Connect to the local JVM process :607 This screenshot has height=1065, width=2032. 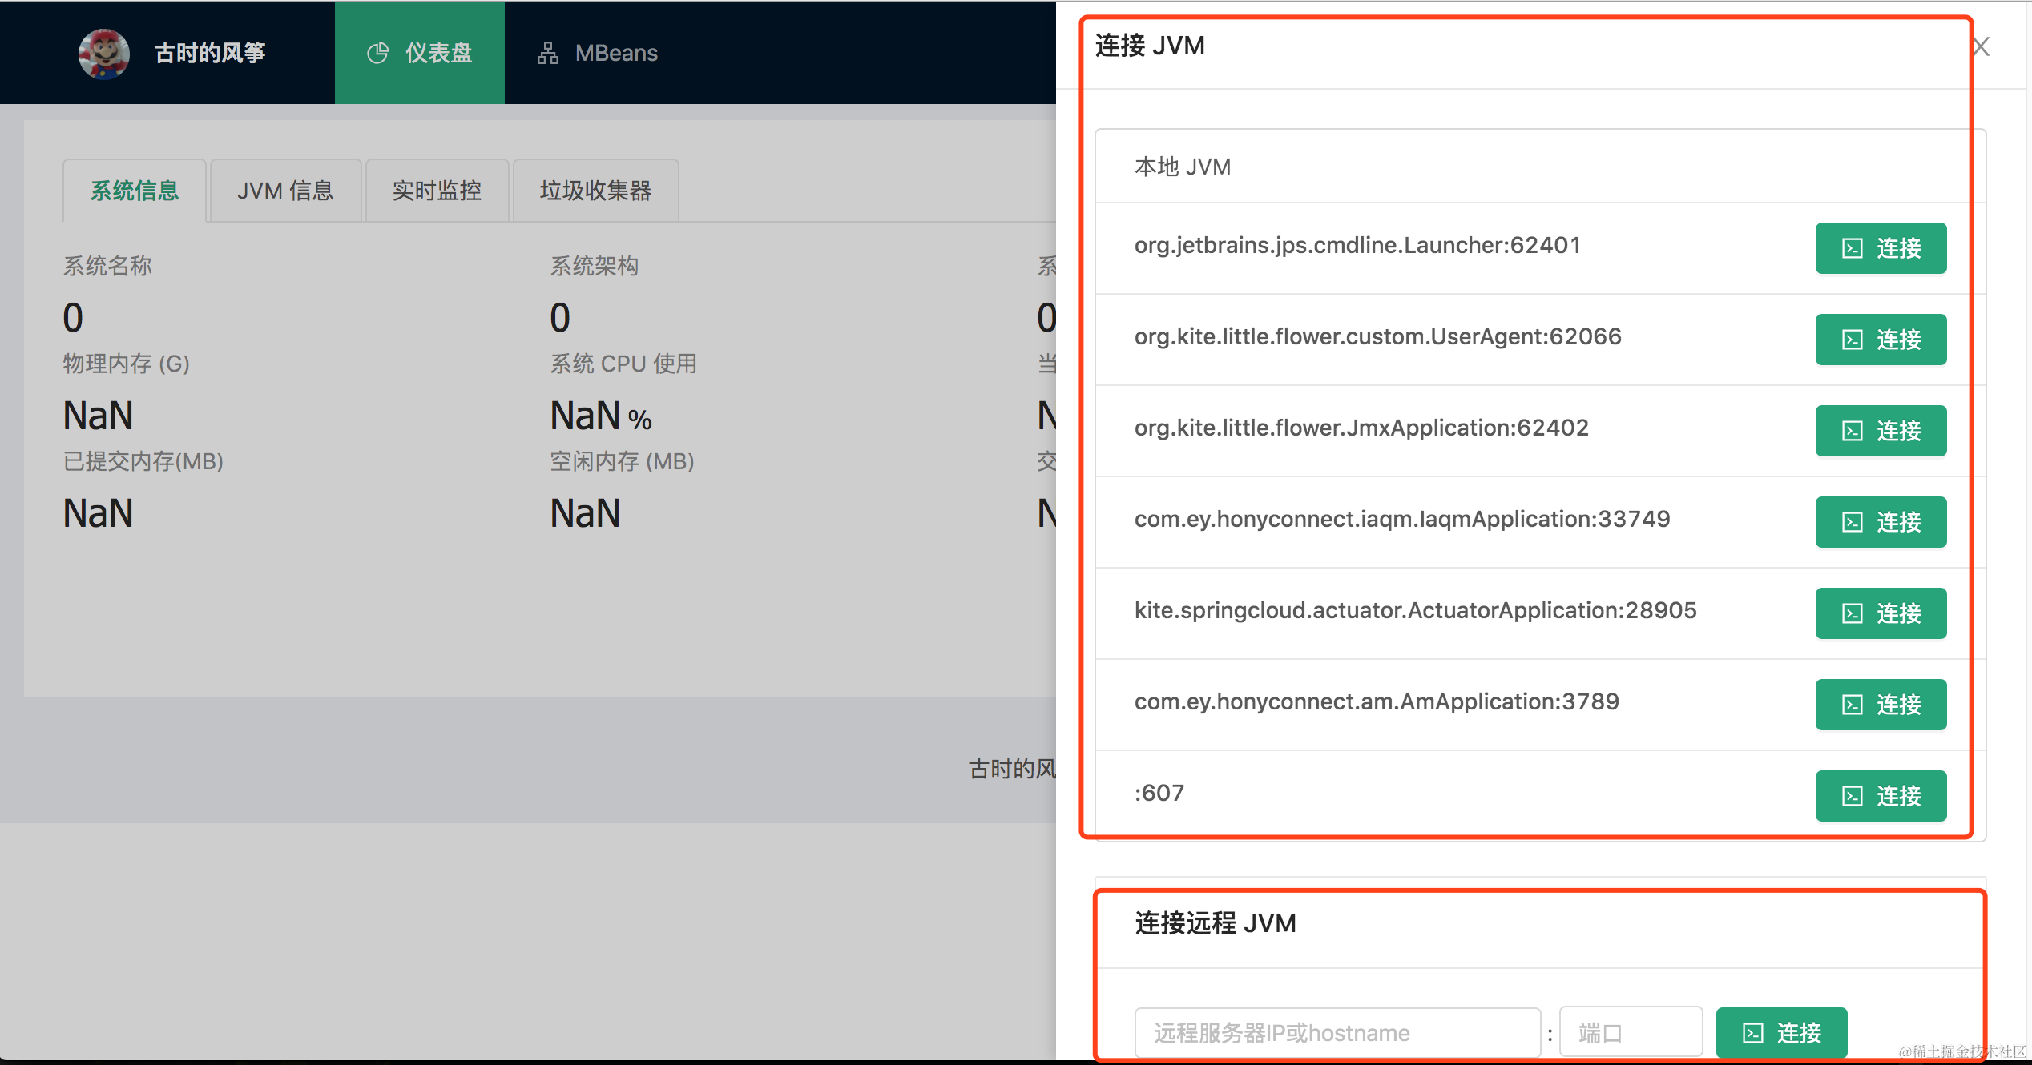pyautogui.click(x=1880, y=796)
